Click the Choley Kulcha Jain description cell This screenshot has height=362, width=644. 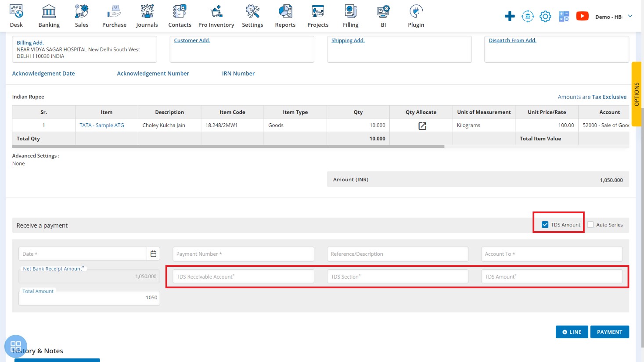tap(169, 125)
